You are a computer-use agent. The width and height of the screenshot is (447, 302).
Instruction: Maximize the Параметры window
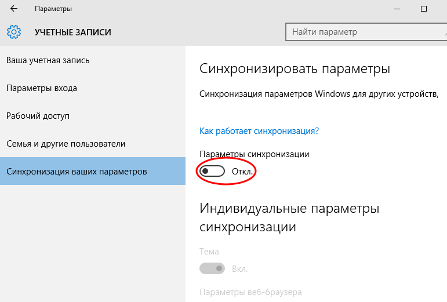424,9
